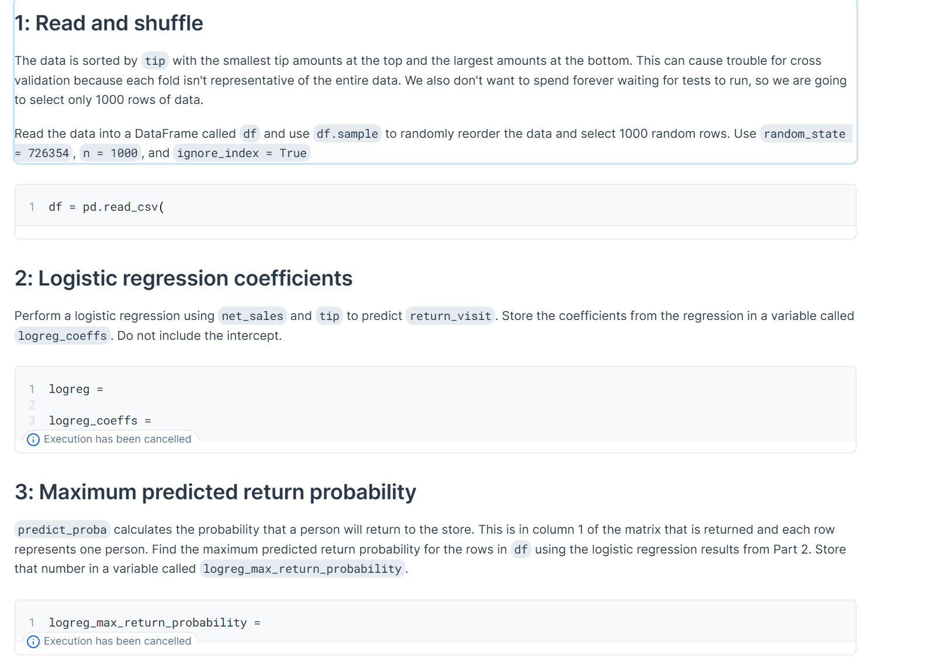940x661 pixels.
Task: Click line number 2 of the logistic regression cell
Action: tap(32, 404)
